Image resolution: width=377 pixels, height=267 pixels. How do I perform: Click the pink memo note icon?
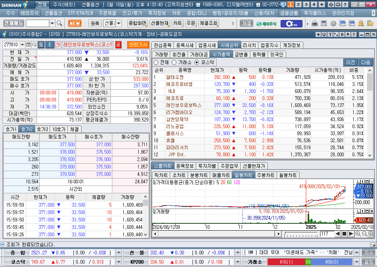tap(58, 45)
